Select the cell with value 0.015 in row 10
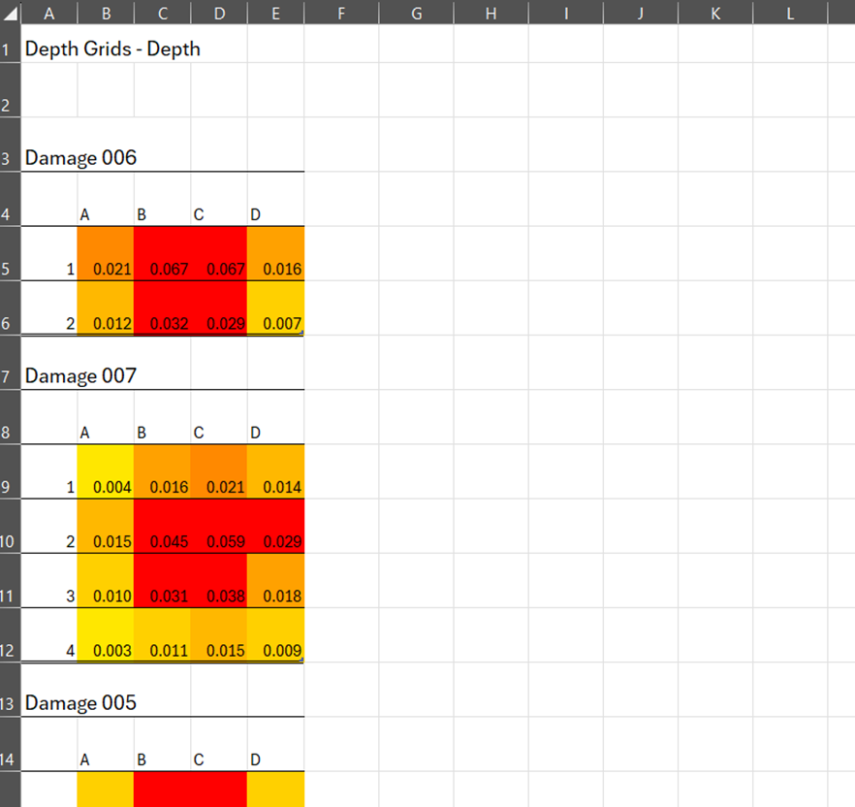 [x=106, y=527]
